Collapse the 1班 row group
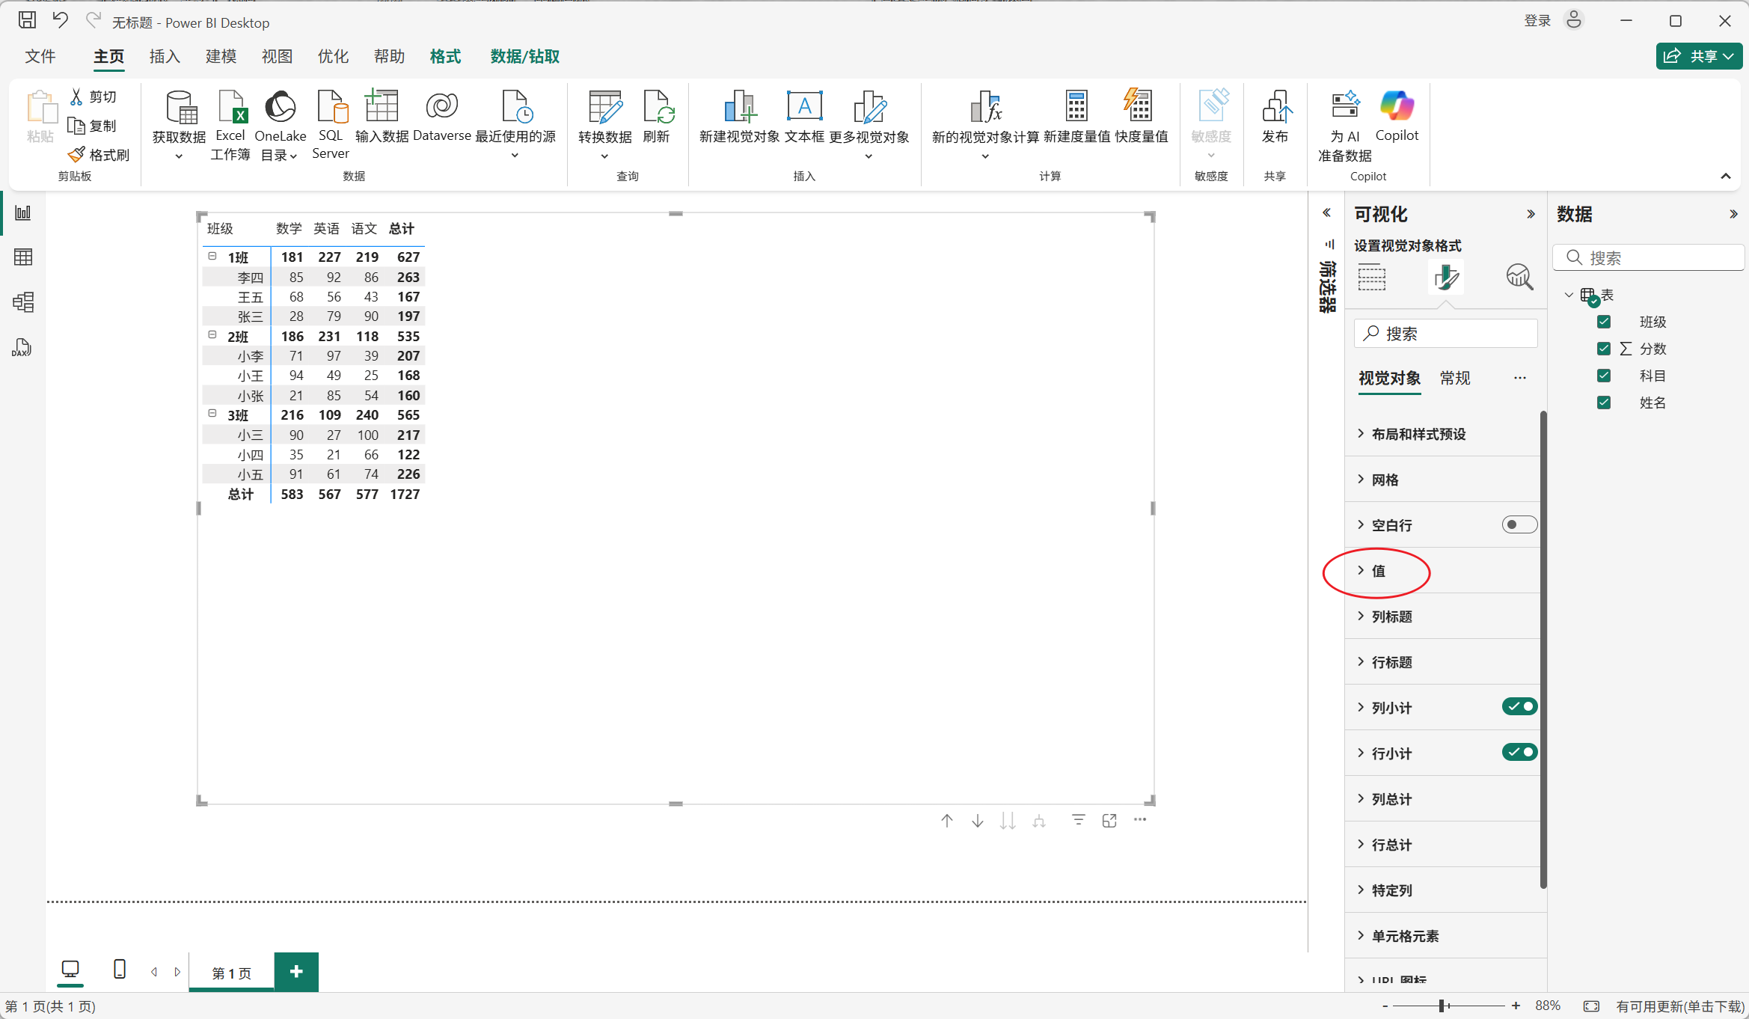Viewport: 1749px width, 1019px height. pos(212,257)
